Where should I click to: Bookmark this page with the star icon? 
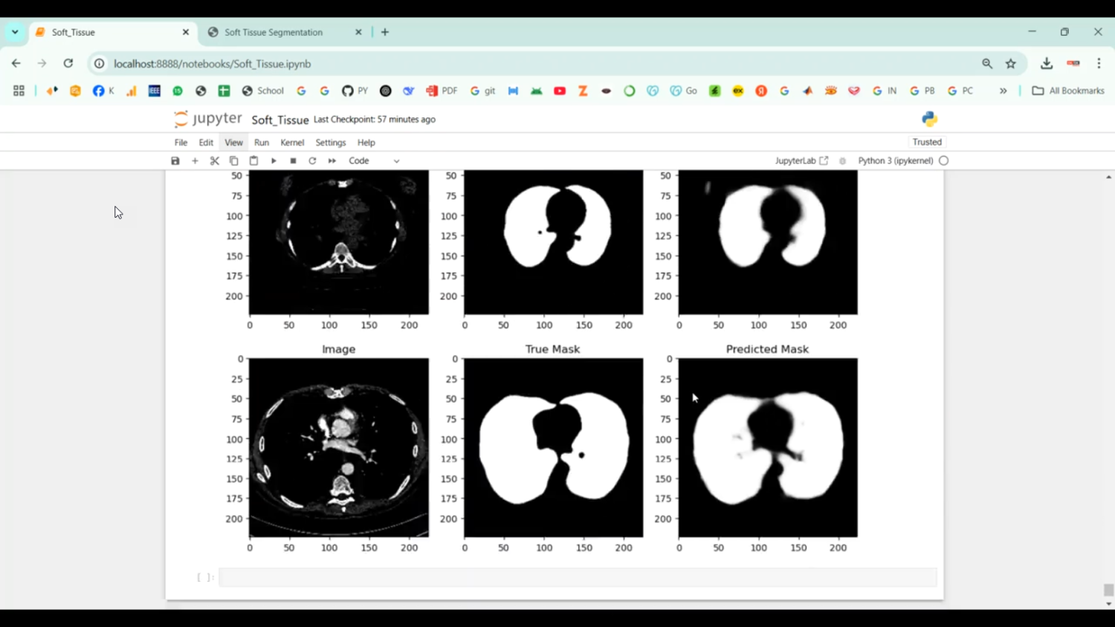tap(1011, 64)
